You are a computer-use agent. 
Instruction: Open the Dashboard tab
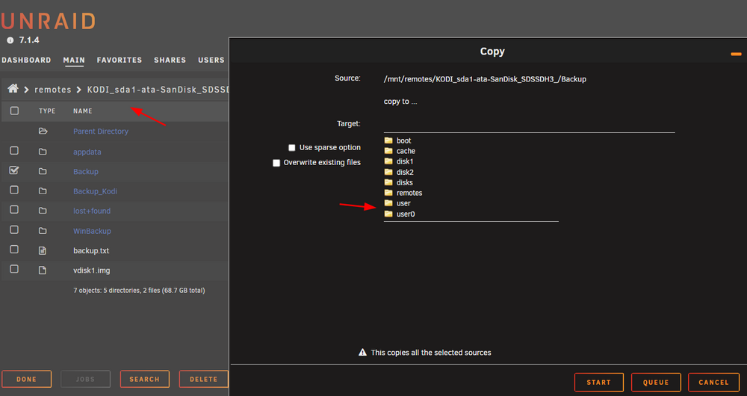tap(26, 60)
